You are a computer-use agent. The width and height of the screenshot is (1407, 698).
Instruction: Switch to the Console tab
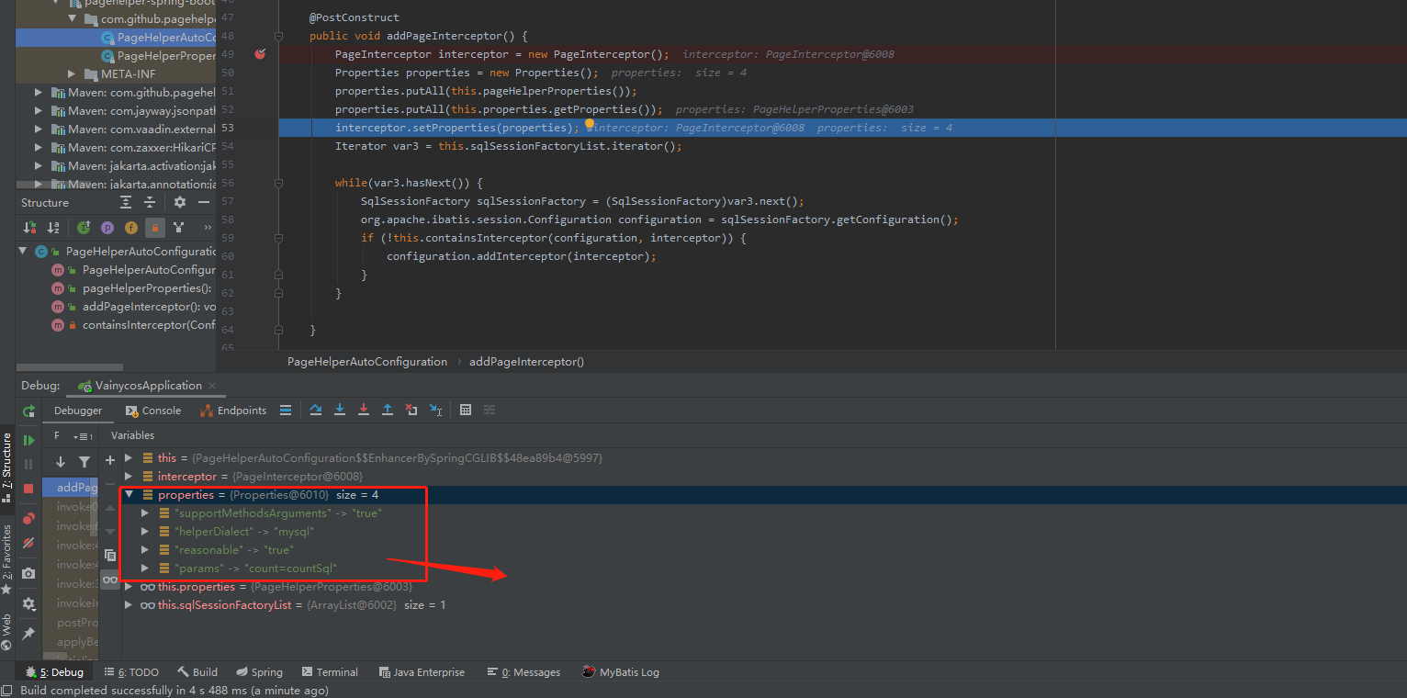pos(152,411)
